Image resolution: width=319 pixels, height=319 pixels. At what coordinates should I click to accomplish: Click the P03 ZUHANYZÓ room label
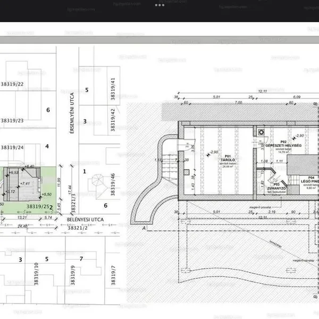(276, 187)
